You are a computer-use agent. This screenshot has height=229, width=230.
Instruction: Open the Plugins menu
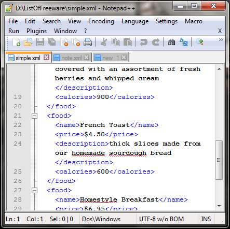pyautogui.click(x=36, y=31)
